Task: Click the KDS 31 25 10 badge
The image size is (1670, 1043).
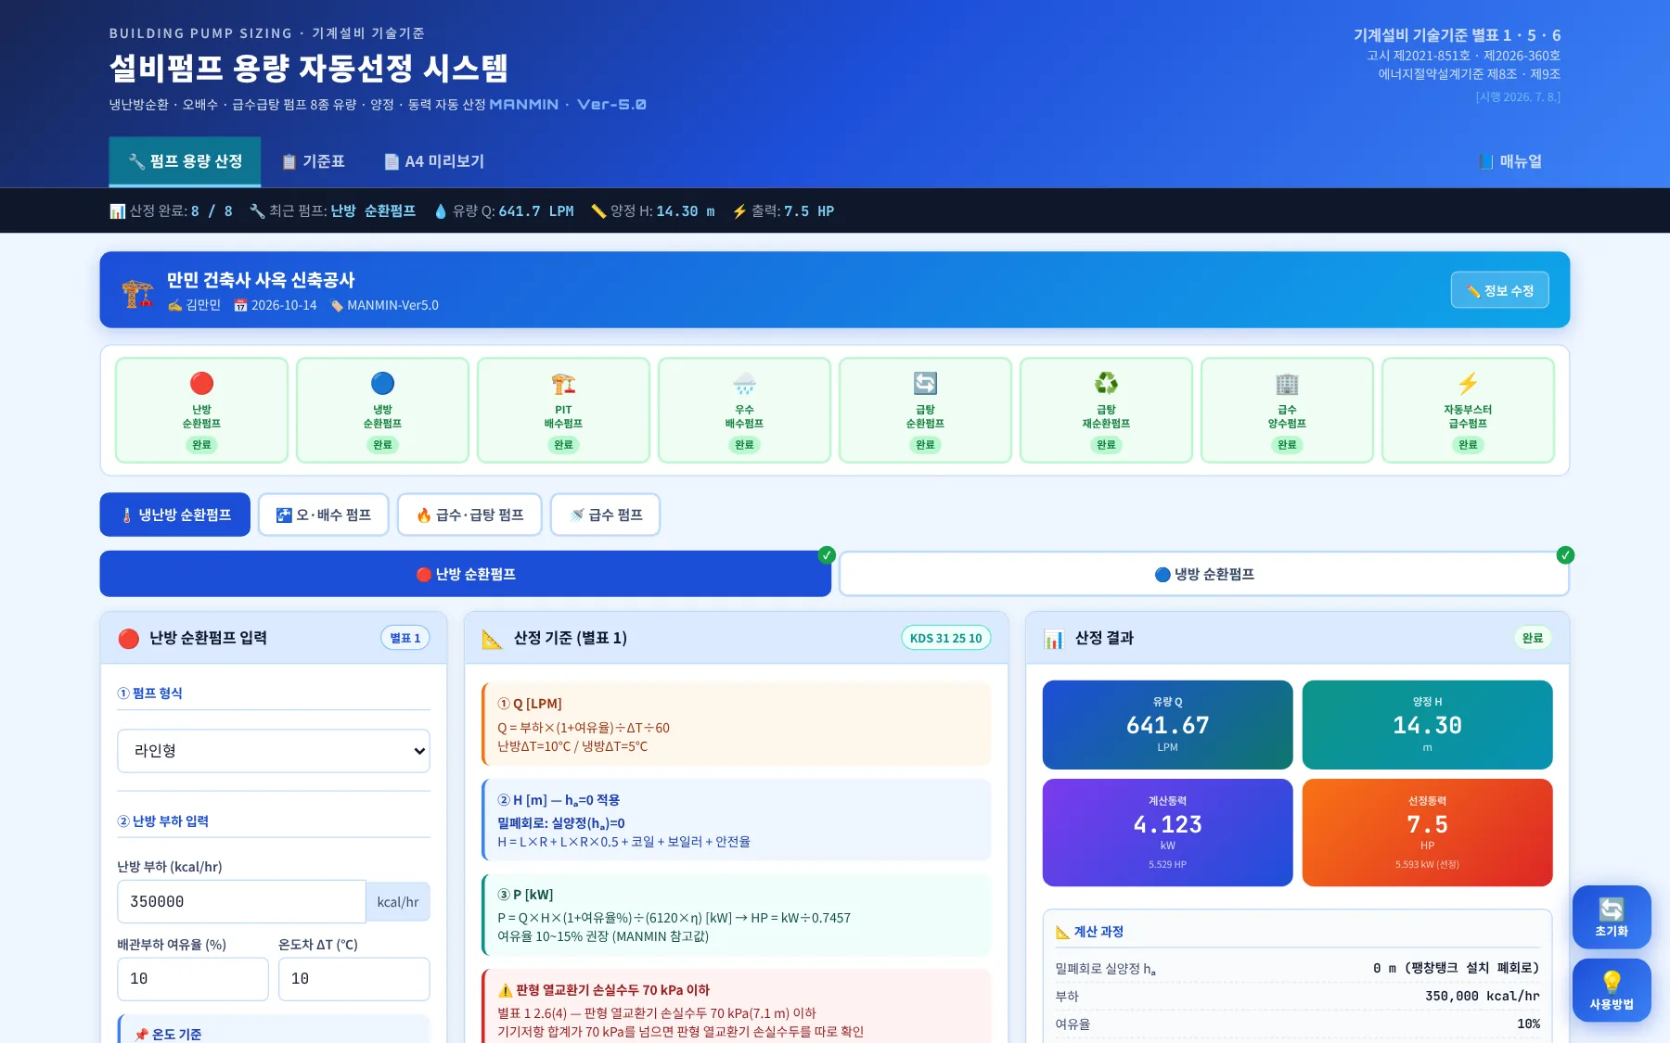Action: (x=946, y=638)
